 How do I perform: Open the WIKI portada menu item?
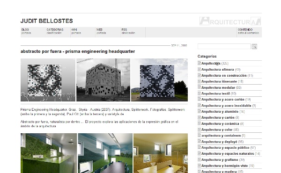76,31
